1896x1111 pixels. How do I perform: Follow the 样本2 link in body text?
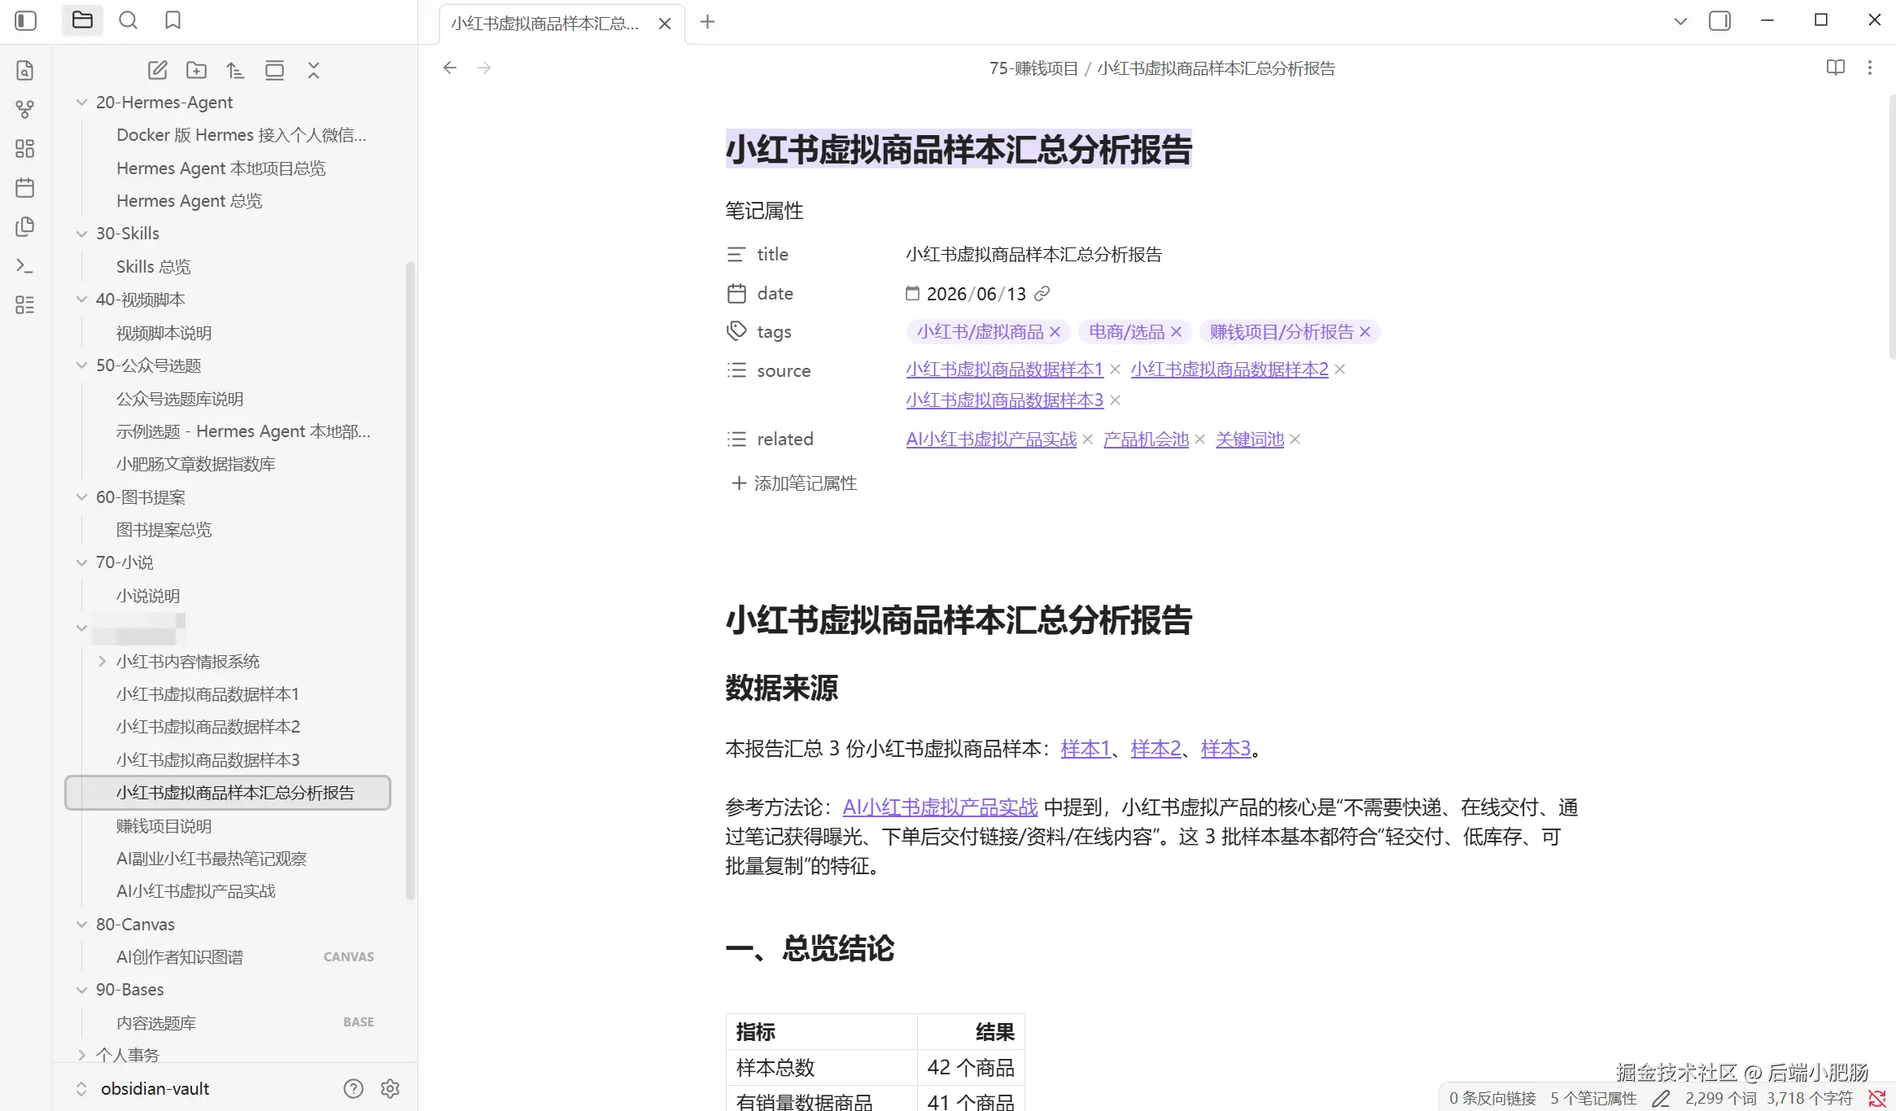[1156, 749]
